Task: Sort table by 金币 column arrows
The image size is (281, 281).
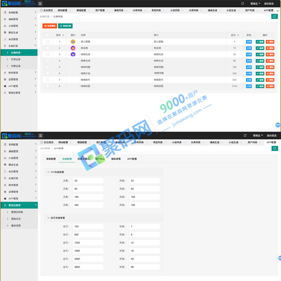Action: pos(238,35)
